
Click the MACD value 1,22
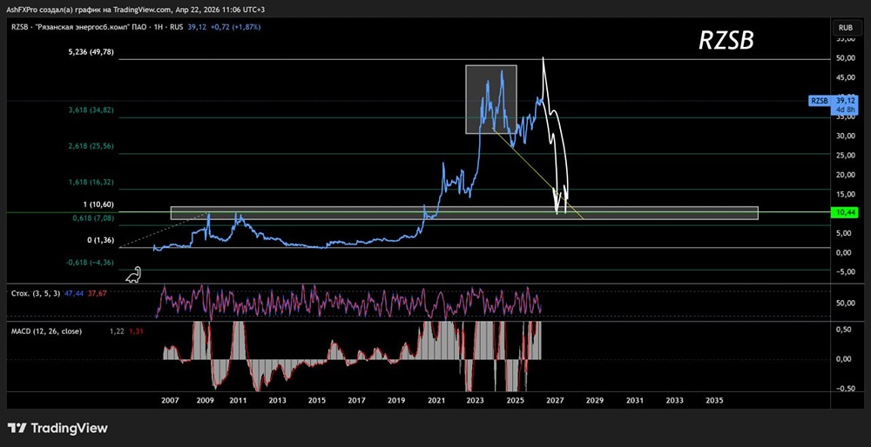117,331
